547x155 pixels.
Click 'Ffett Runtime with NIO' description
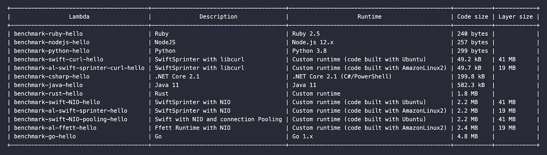(x=193, y=128)
